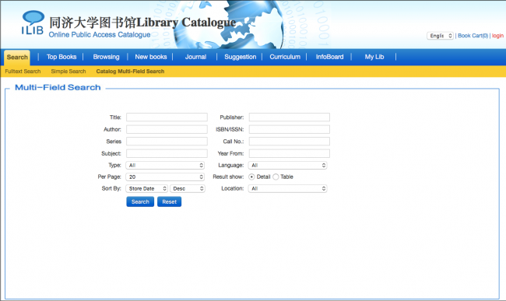The height and width of the screenshot is (301, 506).
Task: Click the ILIB logo icon
Action: (x=32, y=23)
